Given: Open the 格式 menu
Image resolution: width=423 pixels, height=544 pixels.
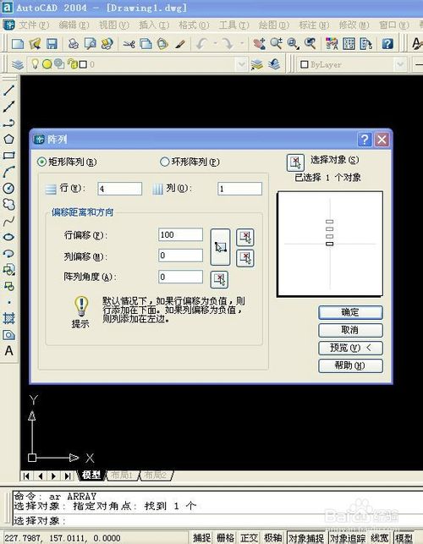Looking at the screenshot, I should point(194,25).
